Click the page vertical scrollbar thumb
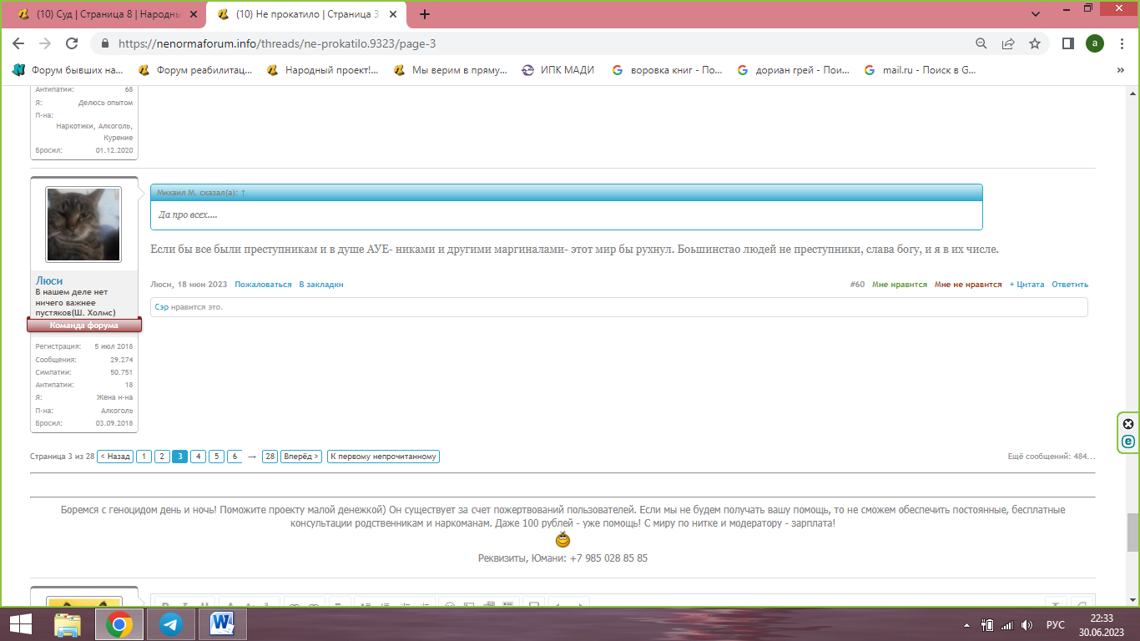 [x=1132, y=532]
